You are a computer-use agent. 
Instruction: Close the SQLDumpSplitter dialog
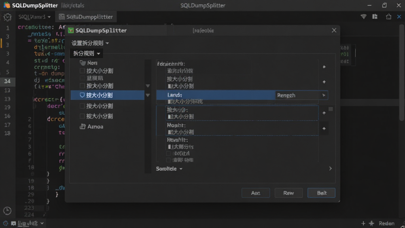point(334,30)
